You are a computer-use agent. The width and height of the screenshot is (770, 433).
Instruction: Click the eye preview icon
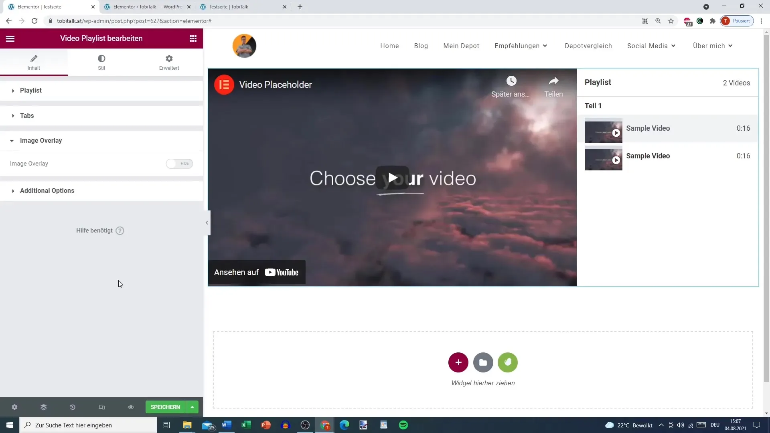tap(131, 407)
